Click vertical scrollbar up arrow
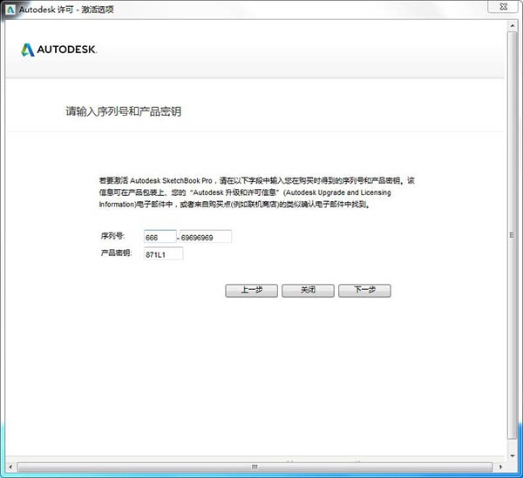The height and width of the screenshot is (478, 523). point(513,25)
